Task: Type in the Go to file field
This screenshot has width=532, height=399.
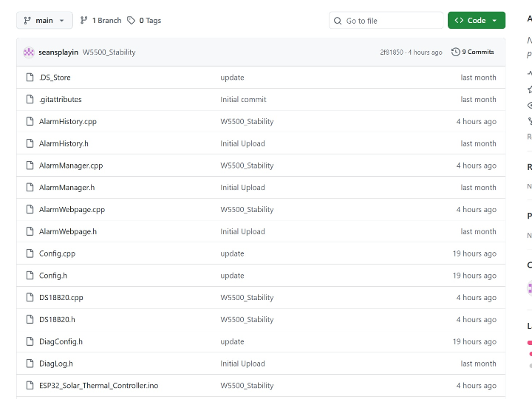Action: [x=392, y=21]
